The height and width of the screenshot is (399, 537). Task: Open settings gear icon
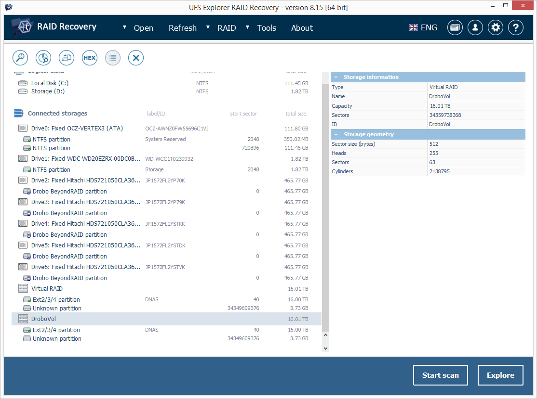(496, 28)
